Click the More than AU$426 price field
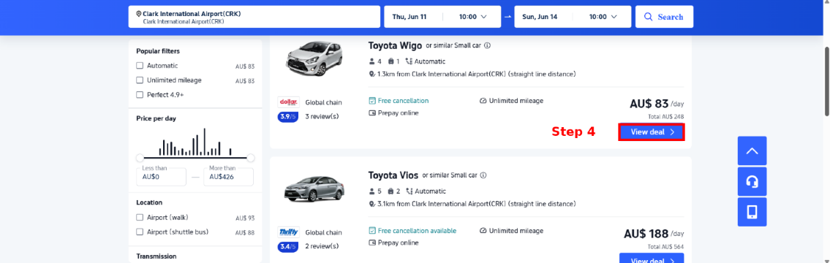The height and width of the screenshot is (263, 830). (x=229, y=177)
